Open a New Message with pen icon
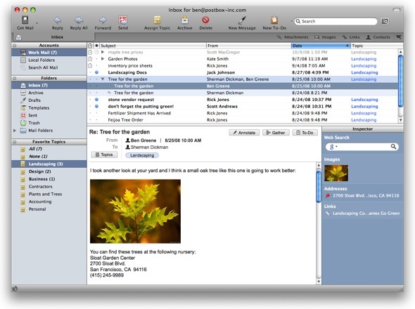 click(x=242, y=20)
